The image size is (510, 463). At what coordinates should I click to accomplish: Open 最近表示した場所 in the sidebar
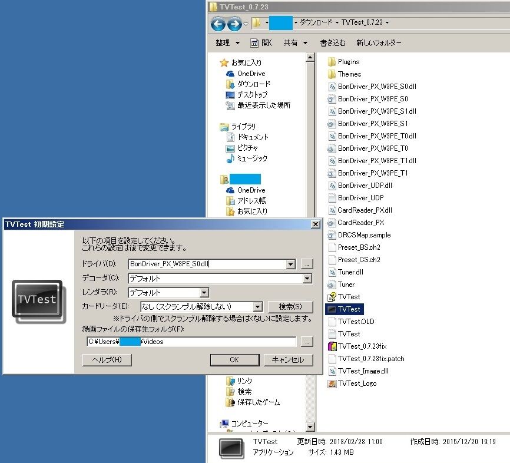click(259, 105)
